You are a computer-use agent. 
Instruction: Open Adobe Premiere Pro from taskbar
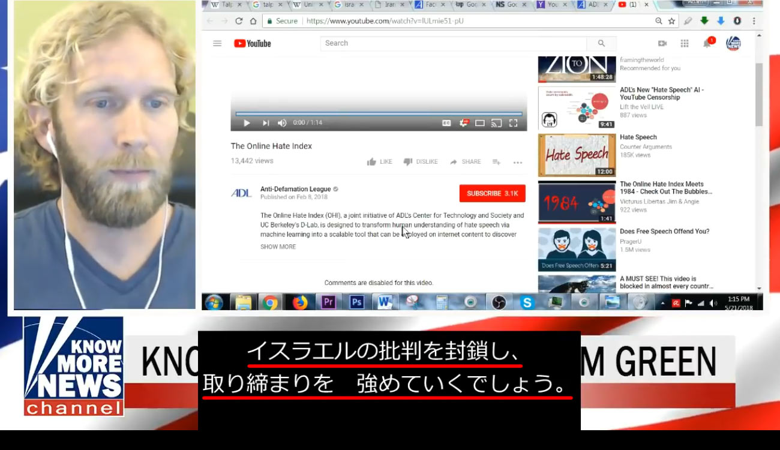(328, 302)
